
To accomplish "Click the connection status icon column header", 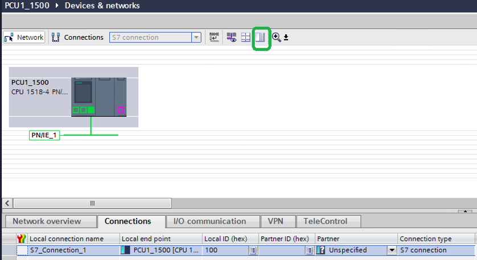I will [21, 239].
